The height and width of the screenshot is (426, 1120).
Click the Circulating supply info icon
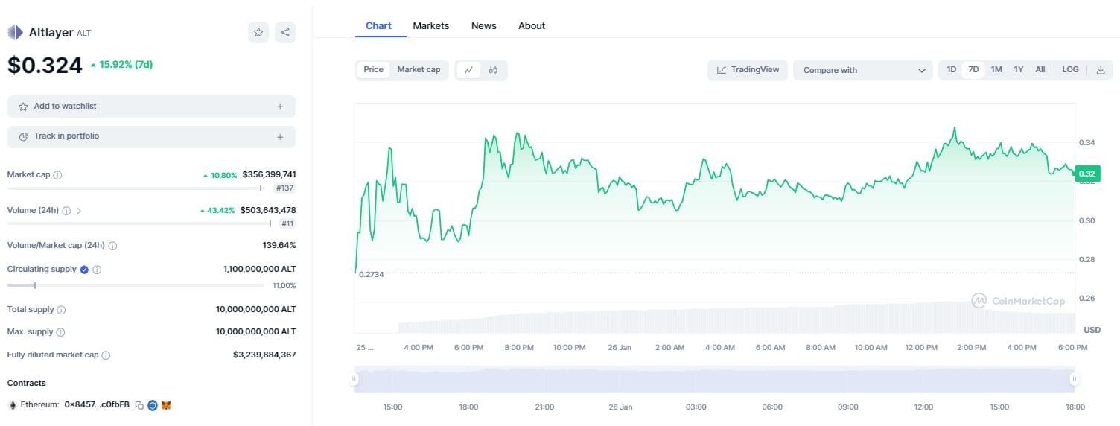[x=97, y=270]
